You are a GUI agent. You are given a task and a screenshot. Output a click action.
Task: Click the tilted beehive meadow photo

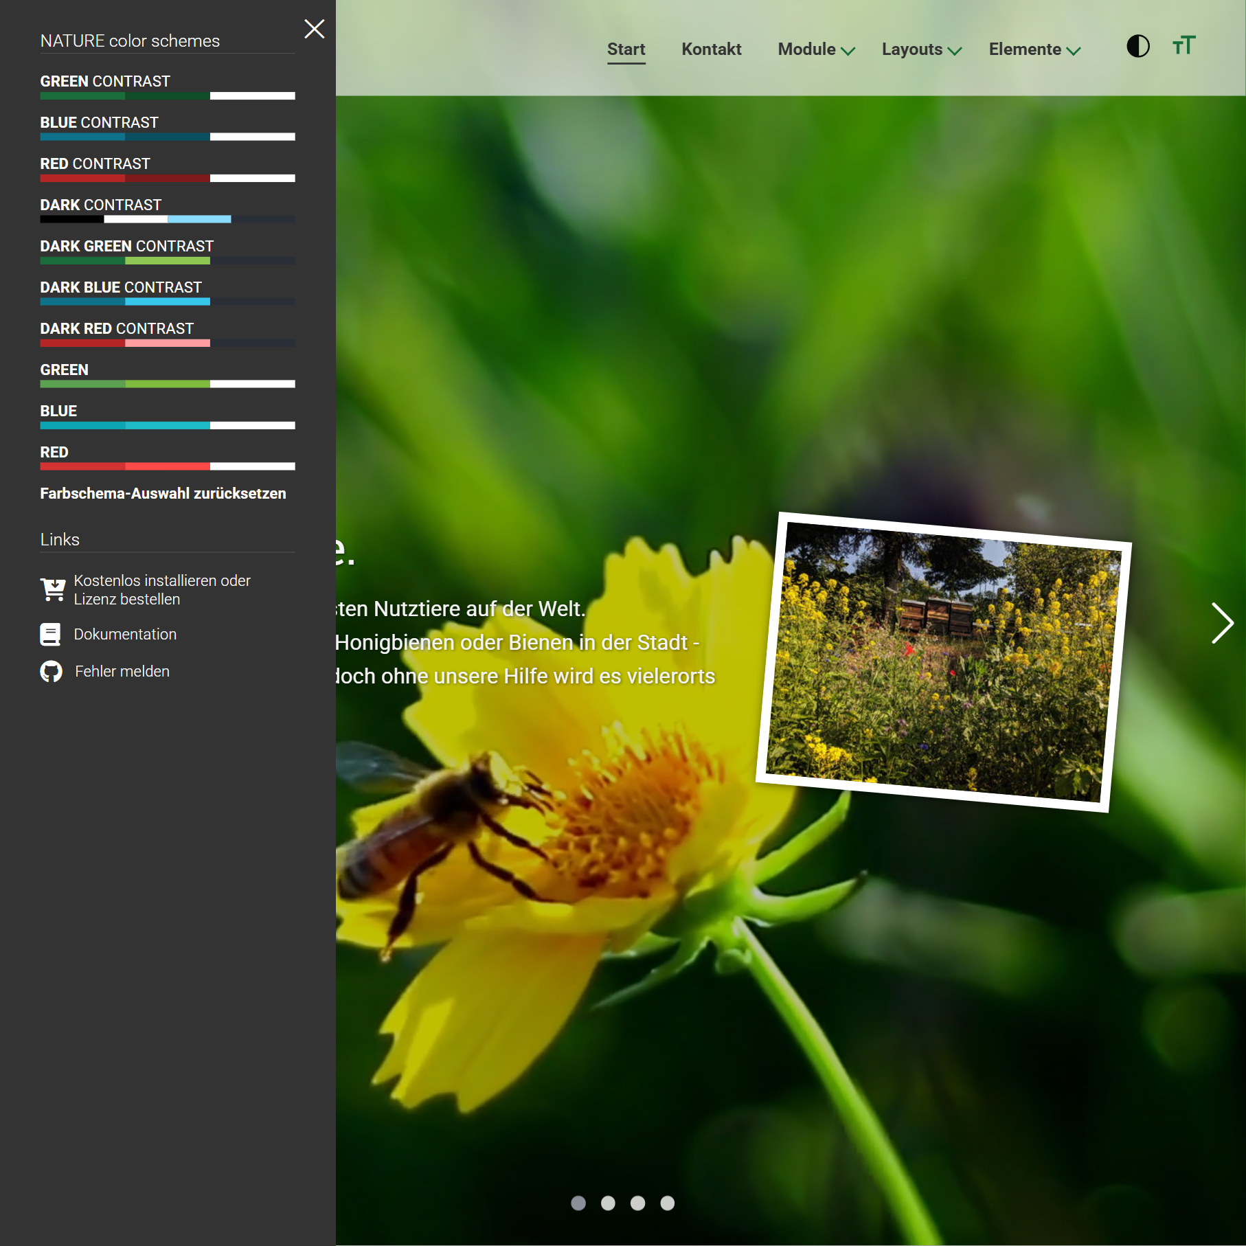click(944, 661)
